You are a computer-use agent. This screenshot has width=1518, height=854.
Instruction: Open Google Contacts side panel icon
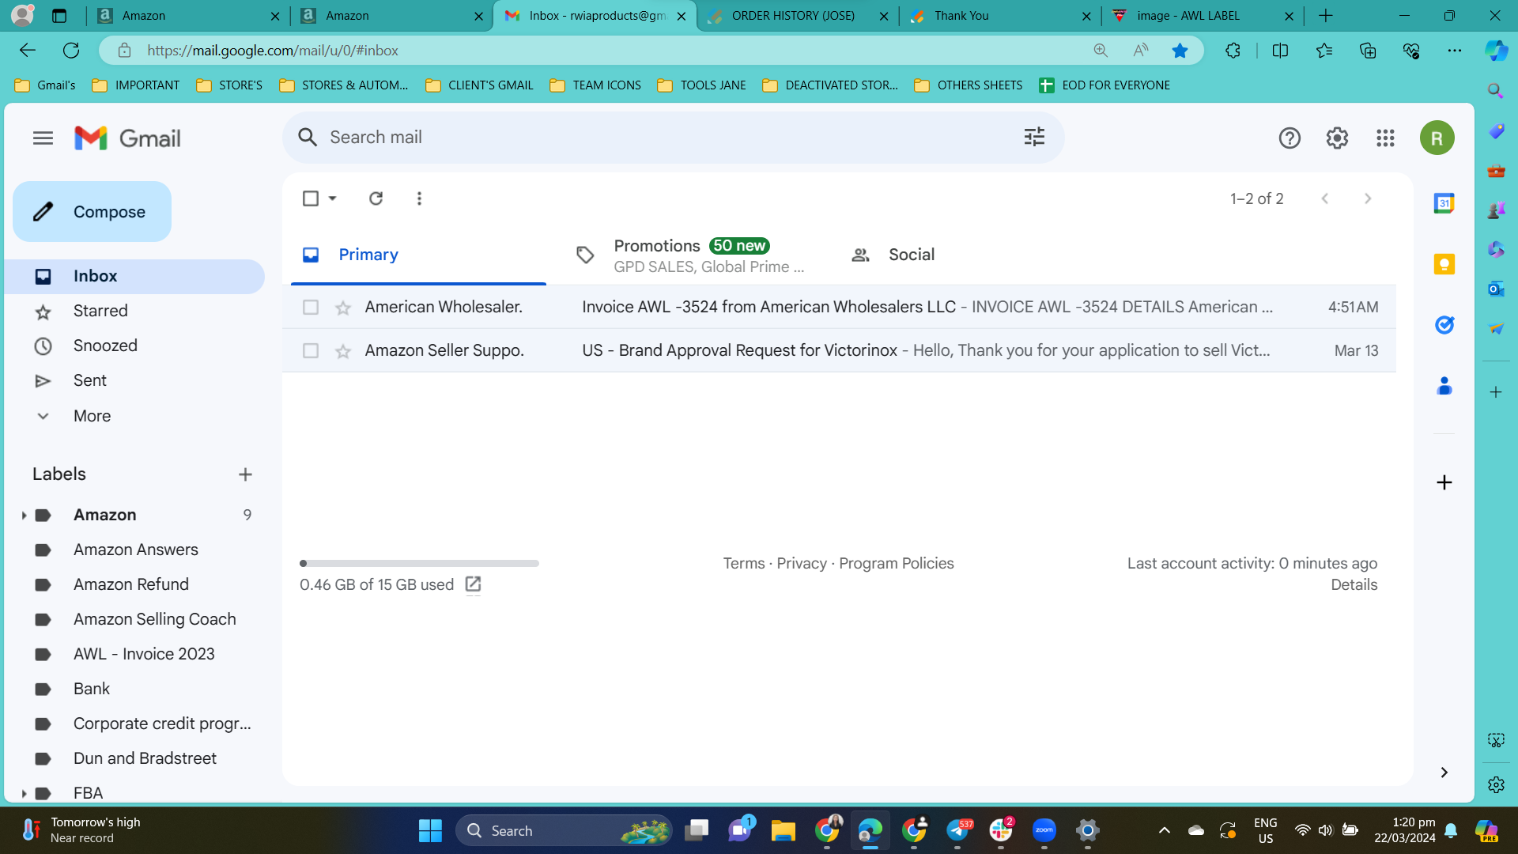coord(1444,386)
